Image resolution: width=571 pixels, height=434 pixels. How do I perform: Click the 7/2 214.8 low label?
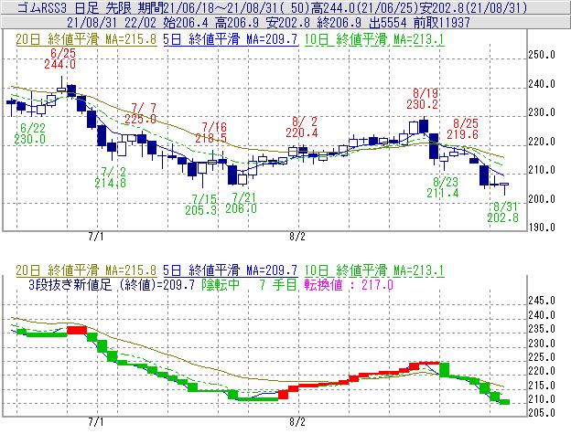coord(111,177)
